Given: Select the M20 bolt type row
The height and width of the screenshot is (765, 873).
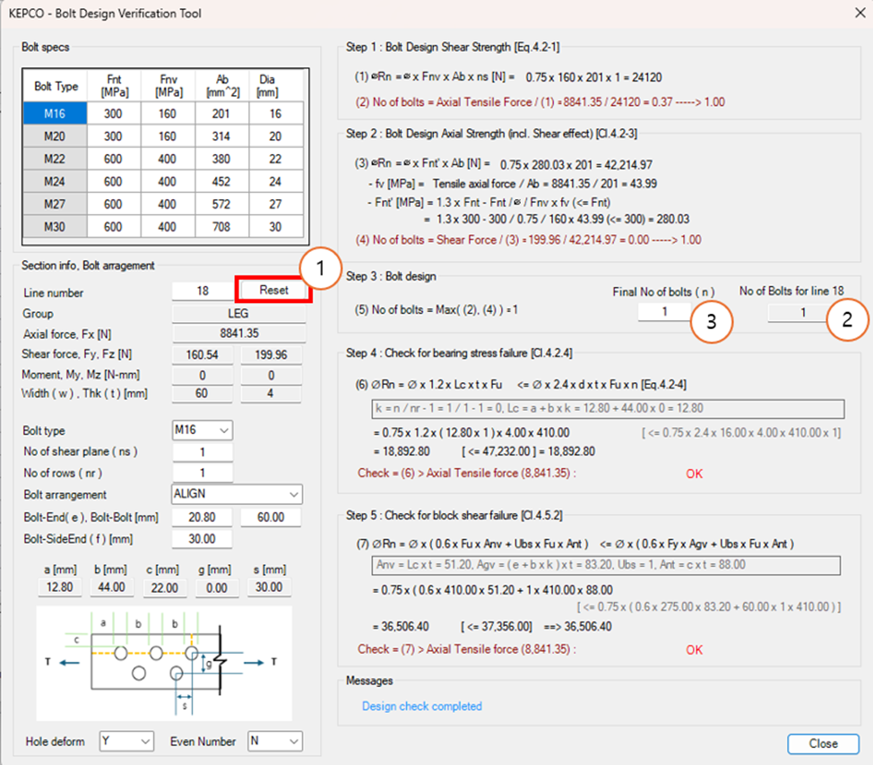Looking at the screenshot, I should [x=56, y=136].
